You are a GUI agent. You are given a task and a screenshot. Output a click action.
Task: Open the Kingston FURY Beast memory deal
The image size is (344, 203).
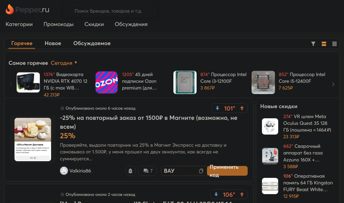(x=308, y=183)
